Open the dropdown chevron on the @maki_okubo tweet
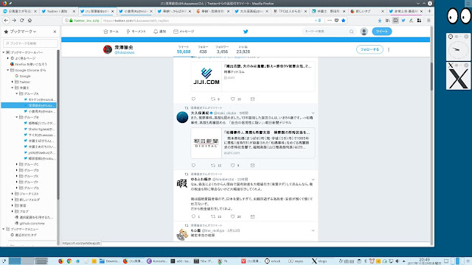Screen dimensions: 472x265 [313, 113]
